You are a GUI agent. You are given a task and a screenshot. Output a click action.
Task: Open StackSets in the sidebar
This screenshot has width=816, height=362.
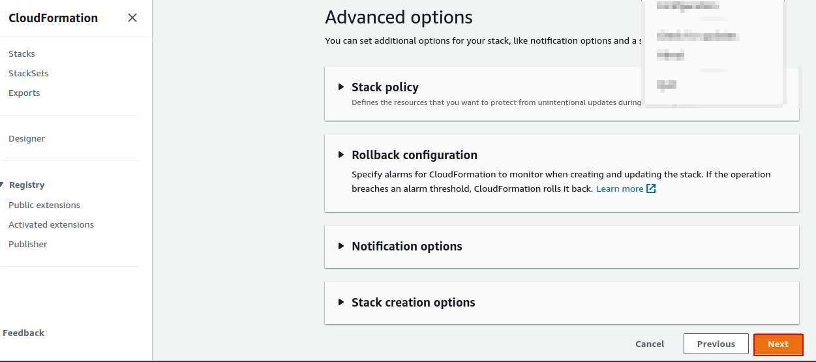click(x=28, y=73)
